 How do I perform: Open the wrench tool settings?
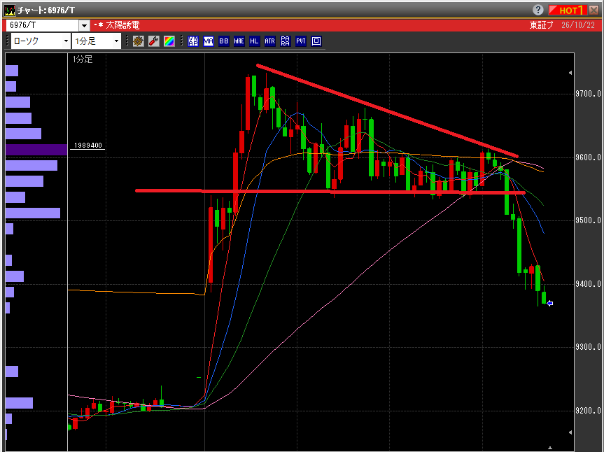tap(154, 41)
